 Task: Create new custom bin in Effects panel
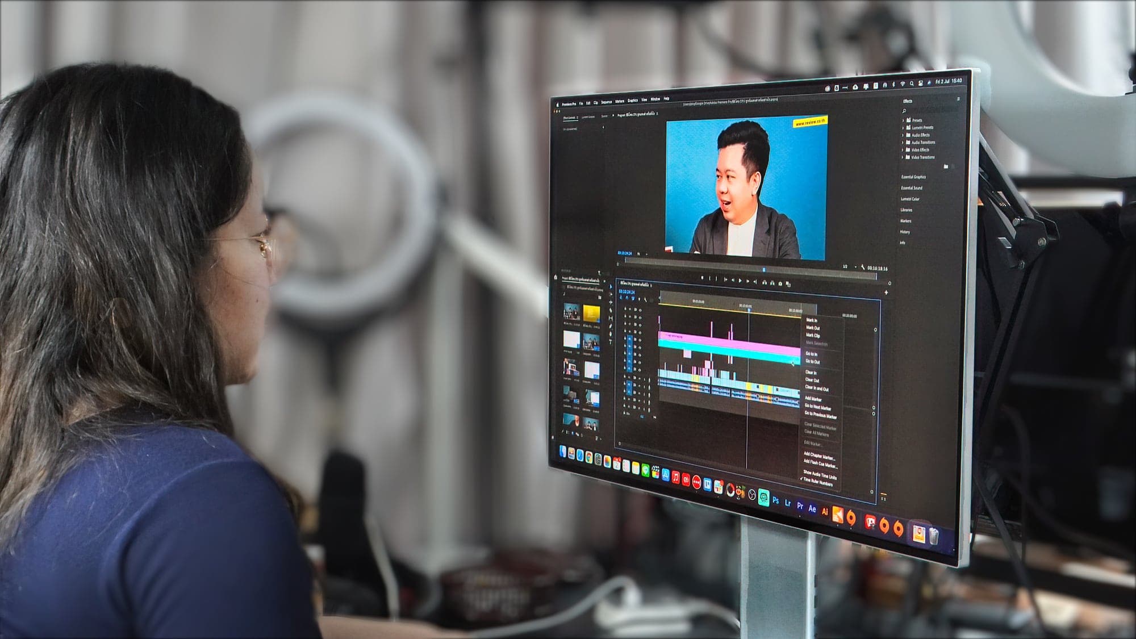tap(946, 166)
